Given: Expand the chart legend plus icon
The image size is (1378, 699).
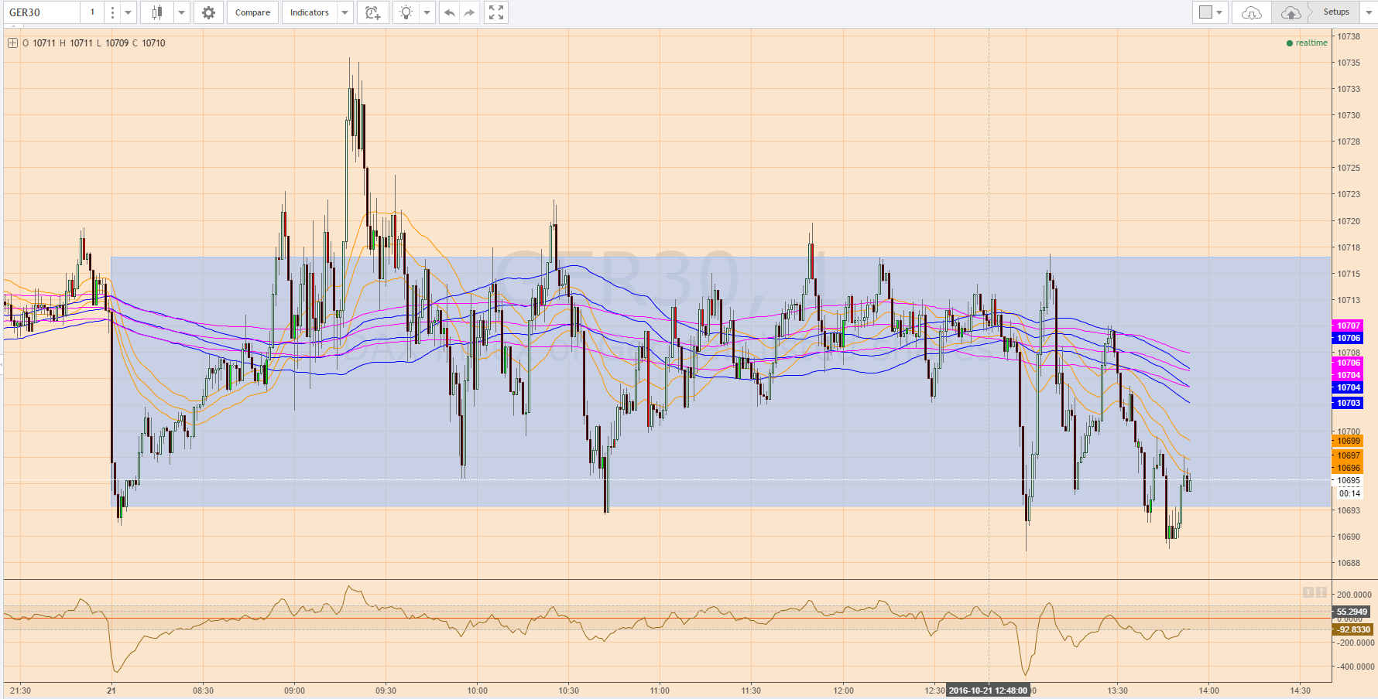Looking at the screenshot, I should 12,43.
